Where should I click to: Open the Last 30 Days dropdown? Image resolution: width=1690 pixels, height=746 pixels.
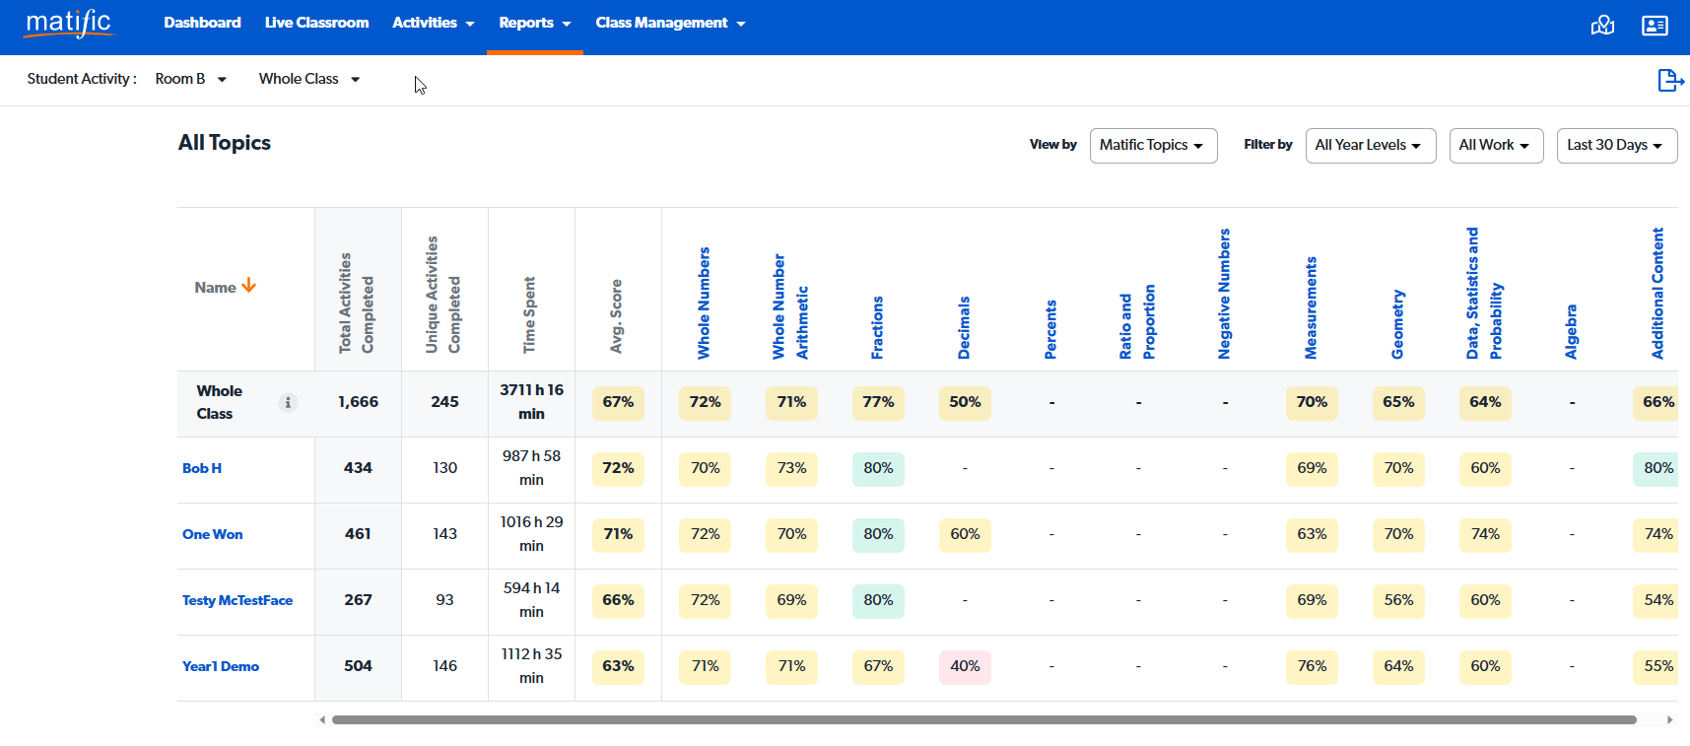coord(1616,146)
